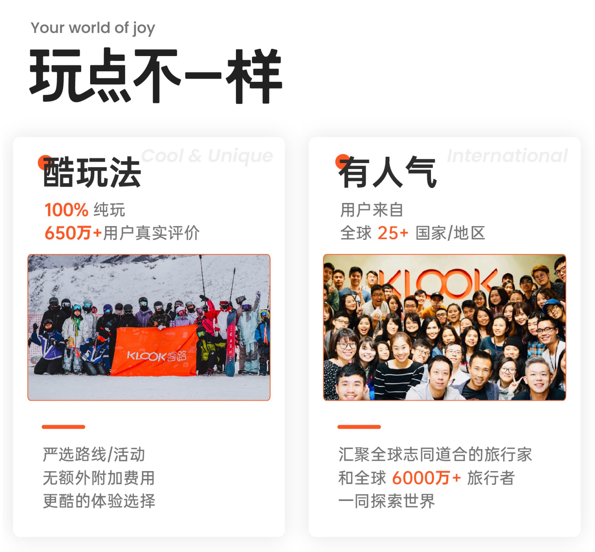
Task: Click the faded 'International' watermark
Action: click(508, 156)
